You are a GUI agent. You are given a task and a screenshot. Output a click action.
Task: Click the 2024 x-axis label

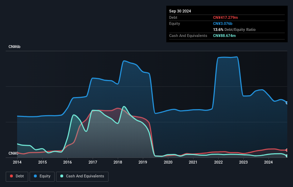(x=268, y=162)
